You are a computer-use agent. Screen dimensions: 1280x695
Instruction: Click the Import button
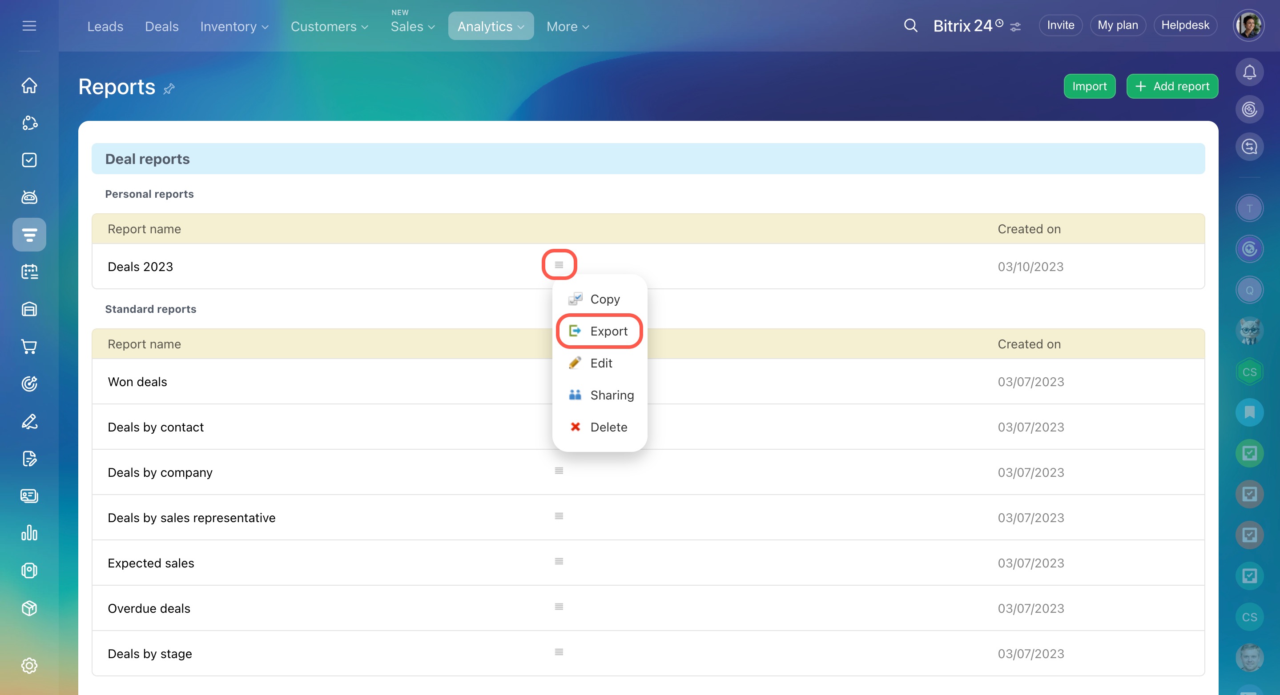(1089, 86)
